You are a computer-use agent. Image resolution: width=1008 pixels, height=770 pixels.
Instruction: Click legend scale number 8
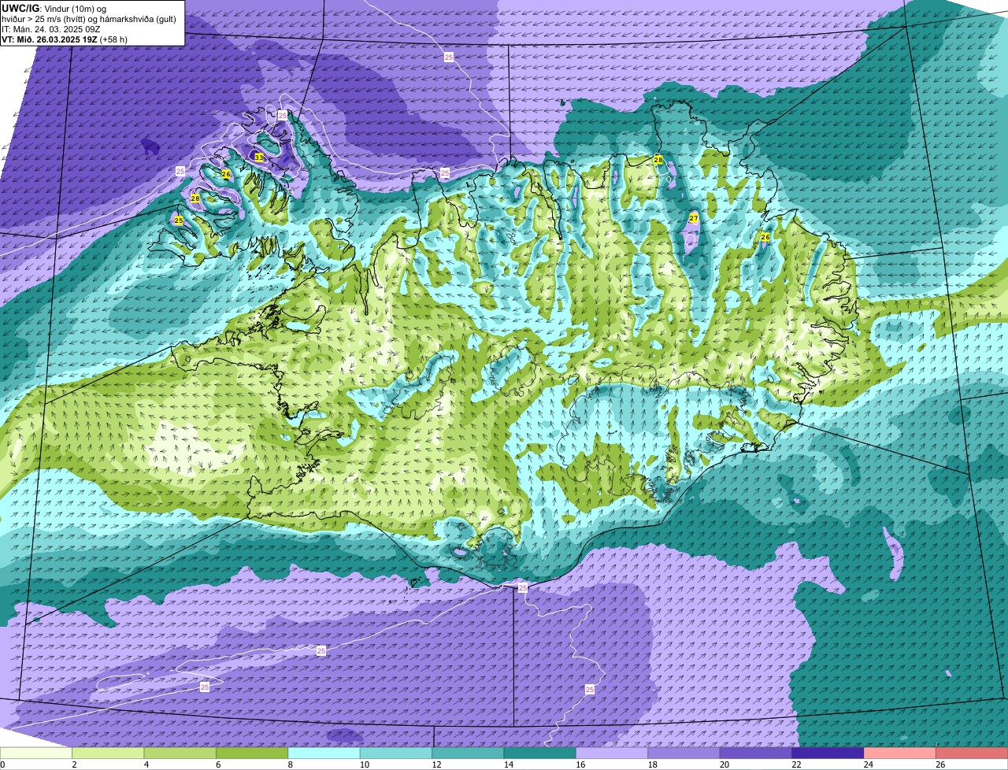(289, 764)
